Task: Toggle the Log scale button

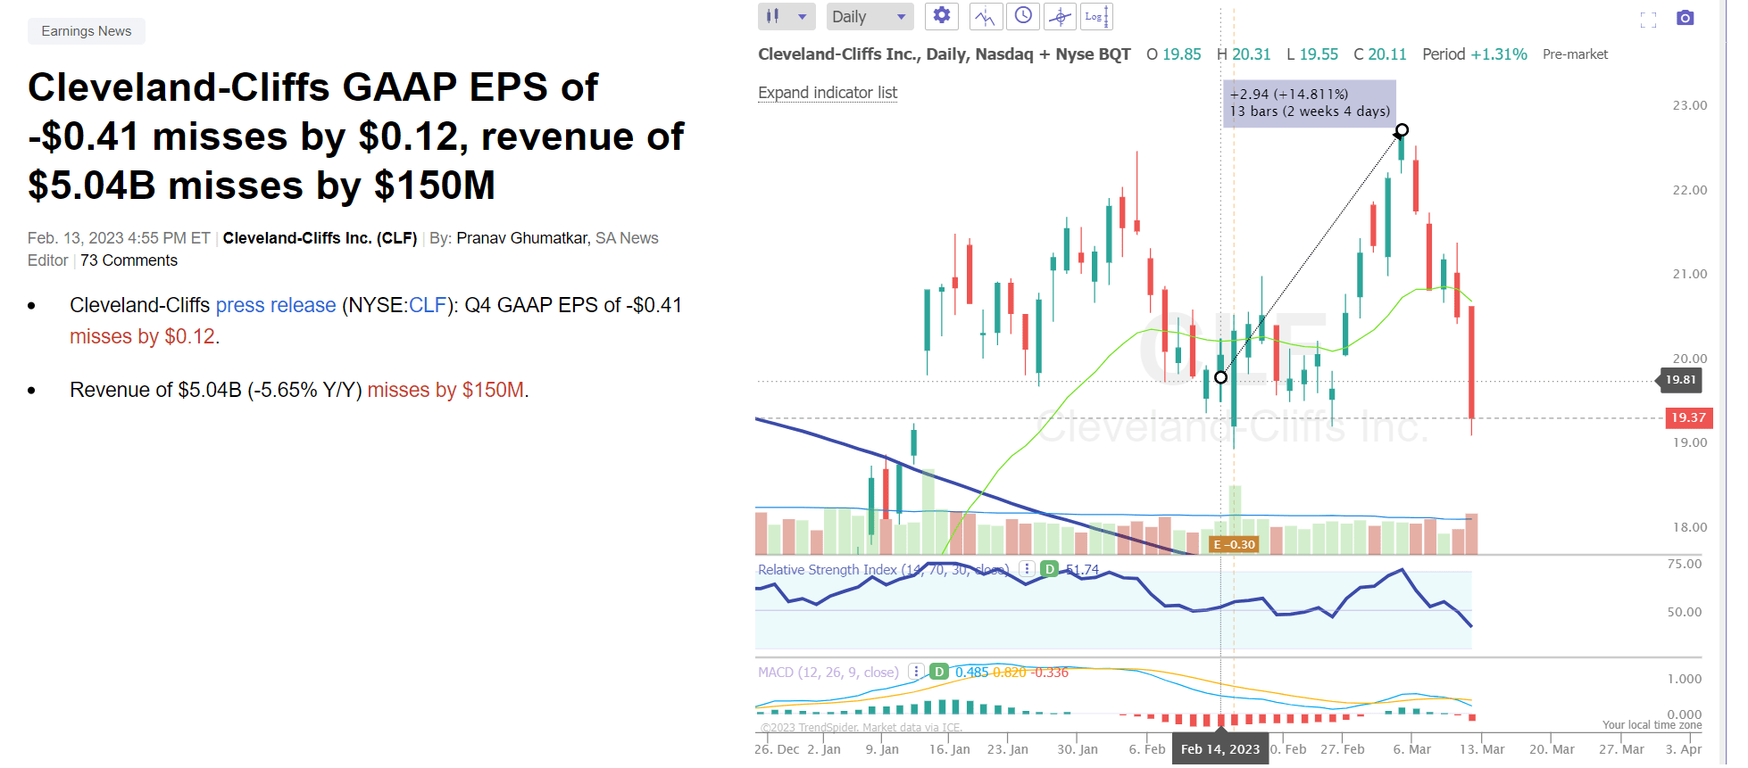Action: [x=1096, y=16]
